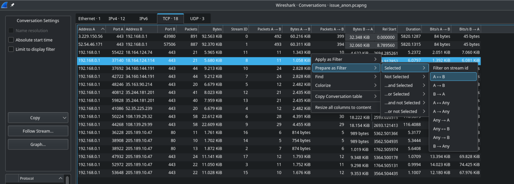Viewport: 514px width, 184px height.
Task: Enable the Absolute start time checkbox
Action: click(x=11, y=40)
